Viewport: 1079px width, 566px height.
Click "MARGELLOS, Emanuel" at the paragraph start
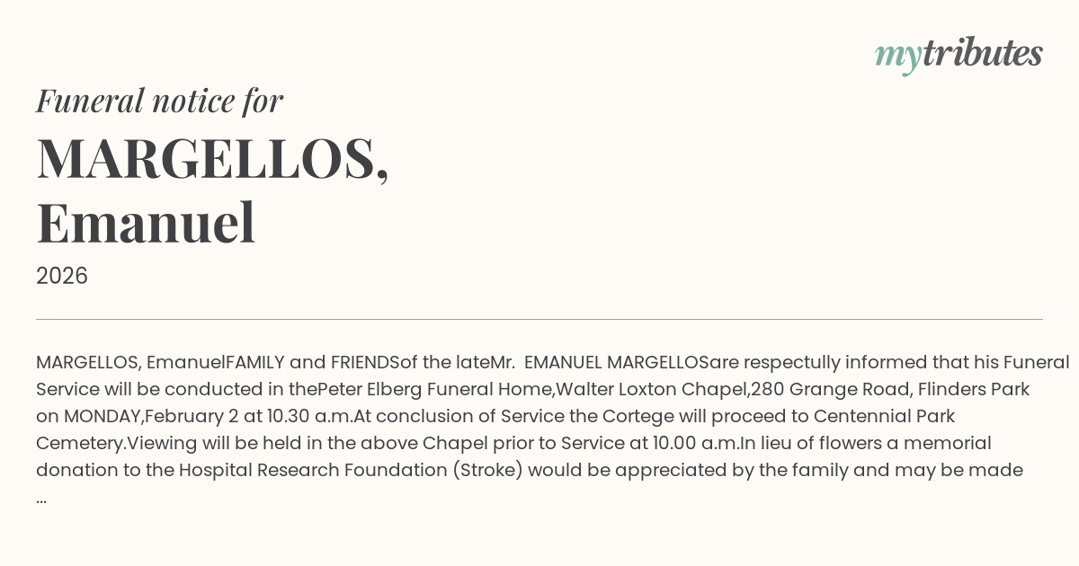tap(130, 363)
